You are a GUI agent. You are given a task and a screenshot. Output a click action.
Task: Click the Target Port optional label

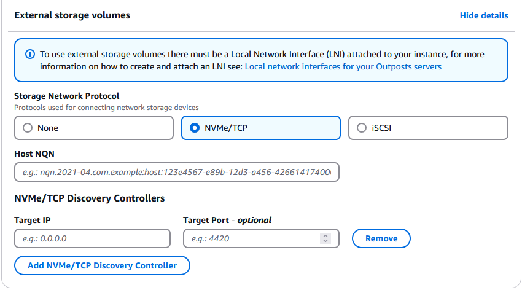(x=227, y=219)
